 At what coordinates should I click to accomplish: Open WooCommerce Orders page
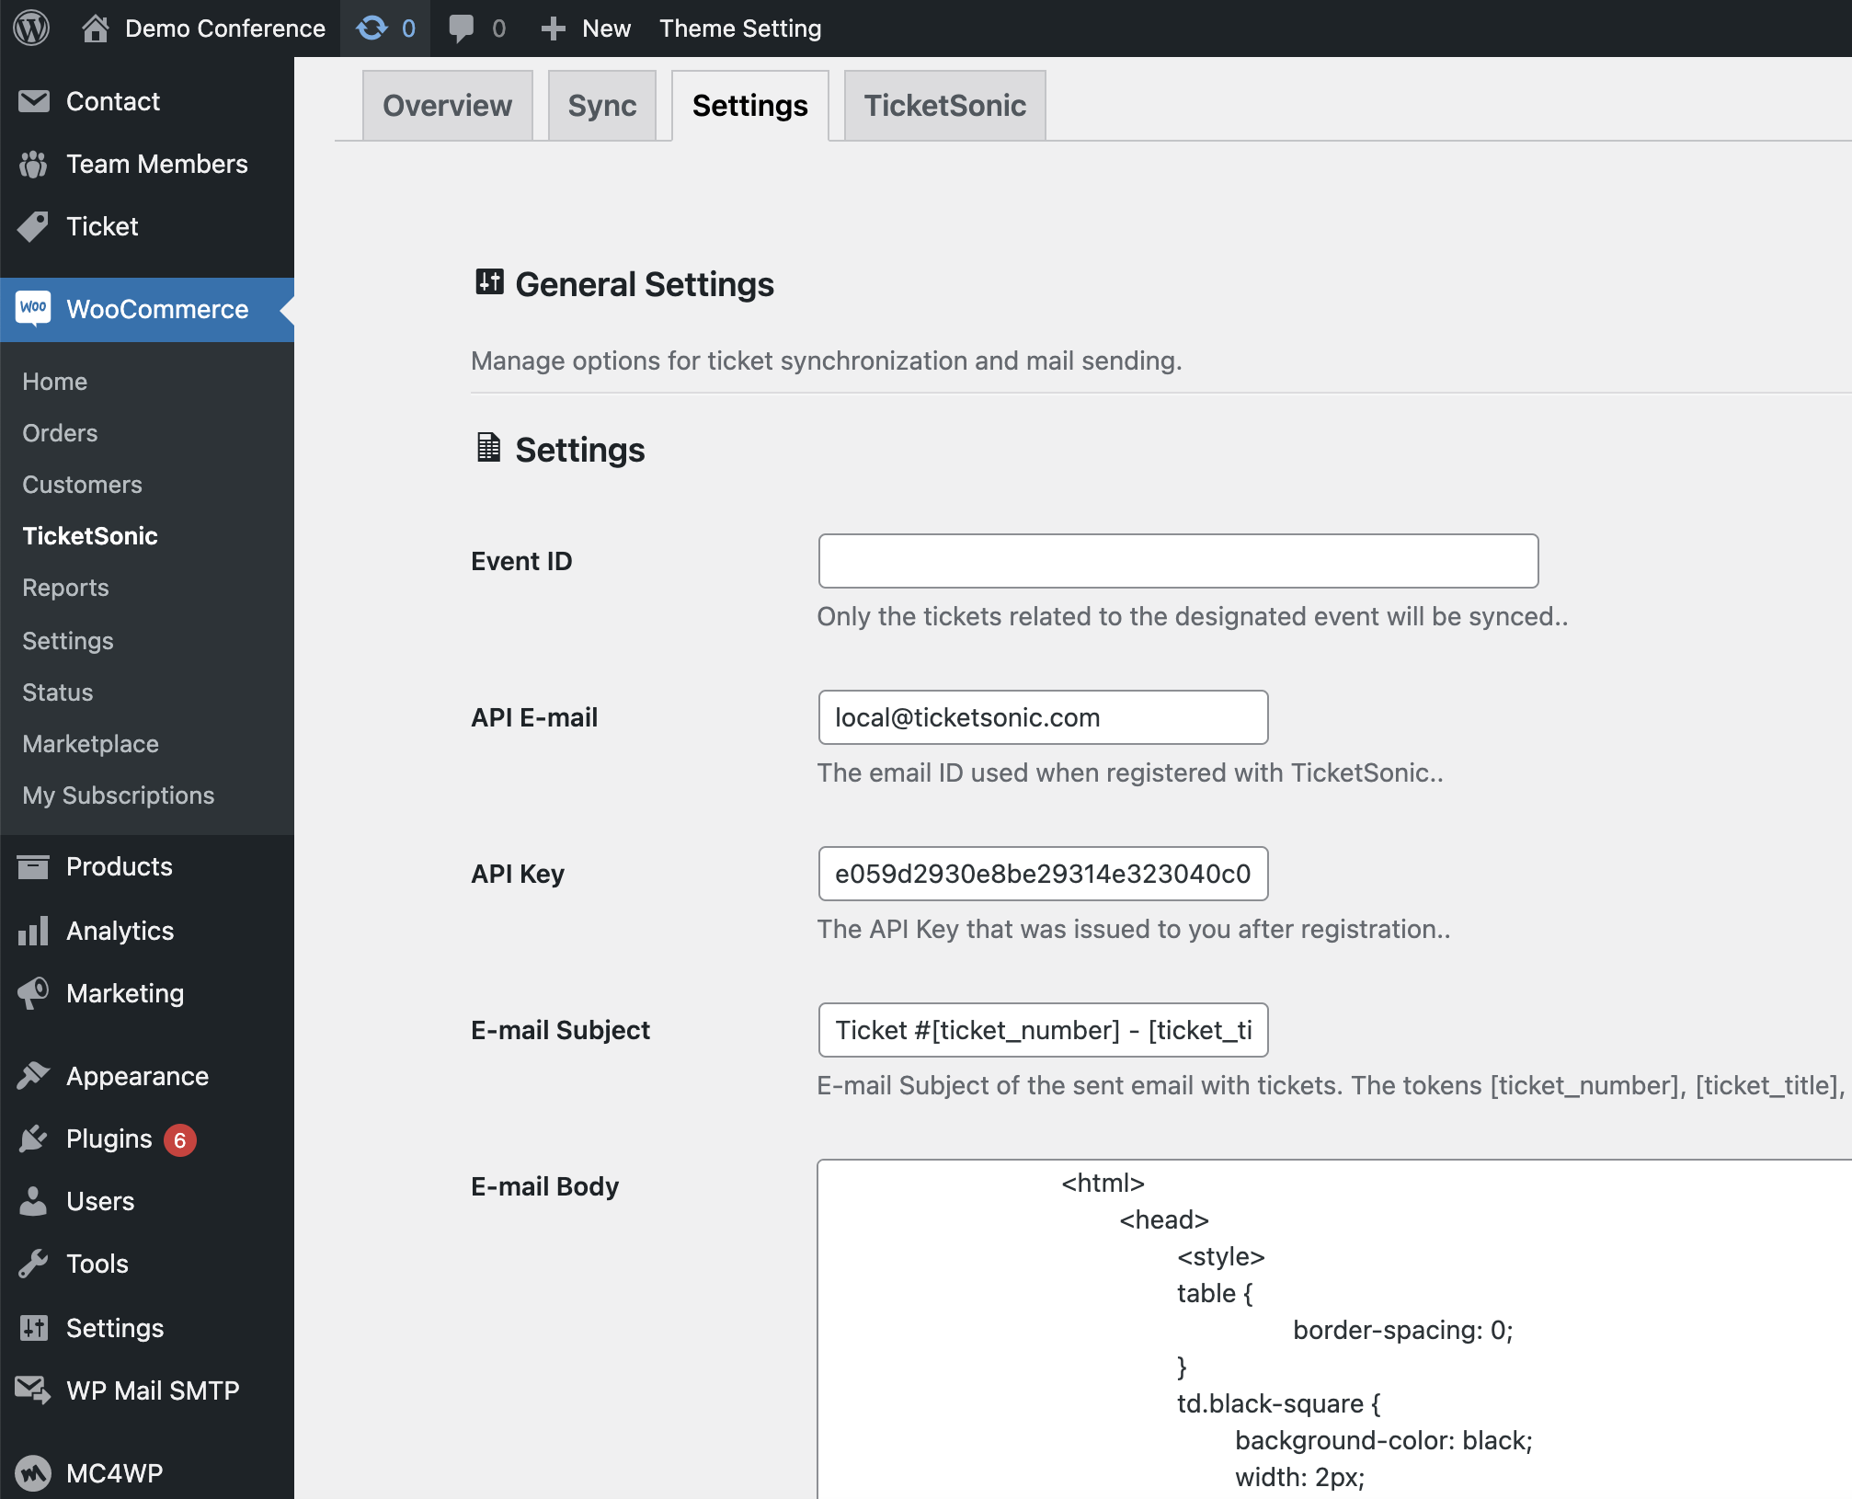(60, 433)
